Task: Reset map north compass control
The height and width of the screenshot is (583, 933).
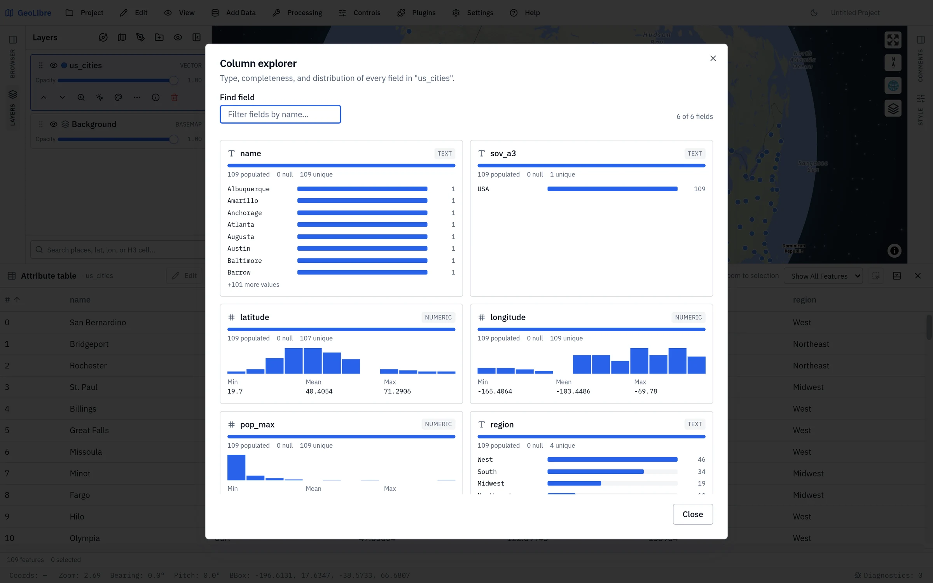Action: pyautogui.click(x=893, y=63)
